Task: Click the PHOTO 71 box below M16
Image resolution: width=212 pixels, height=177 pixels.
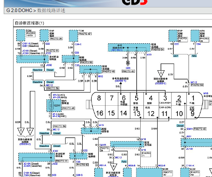Action: coord(146,154)
